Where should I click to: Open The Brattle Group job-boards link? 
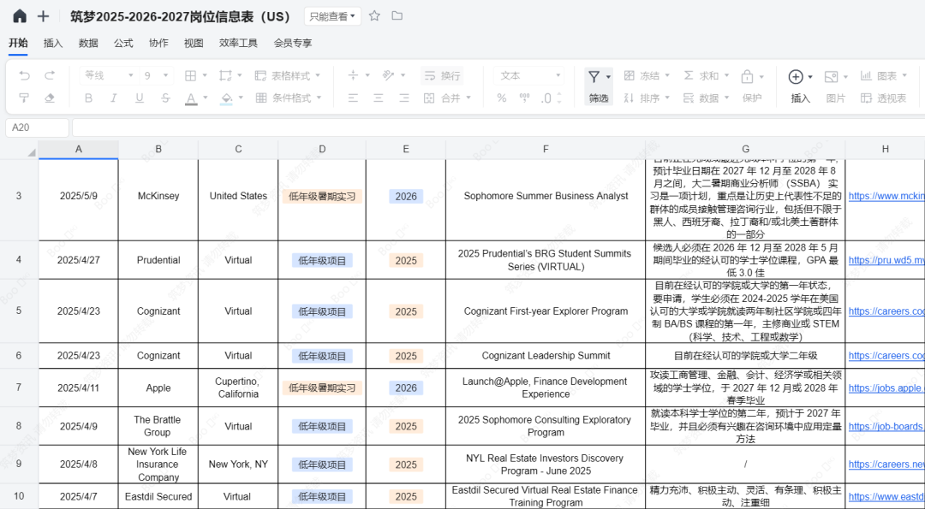pos(886,426)
